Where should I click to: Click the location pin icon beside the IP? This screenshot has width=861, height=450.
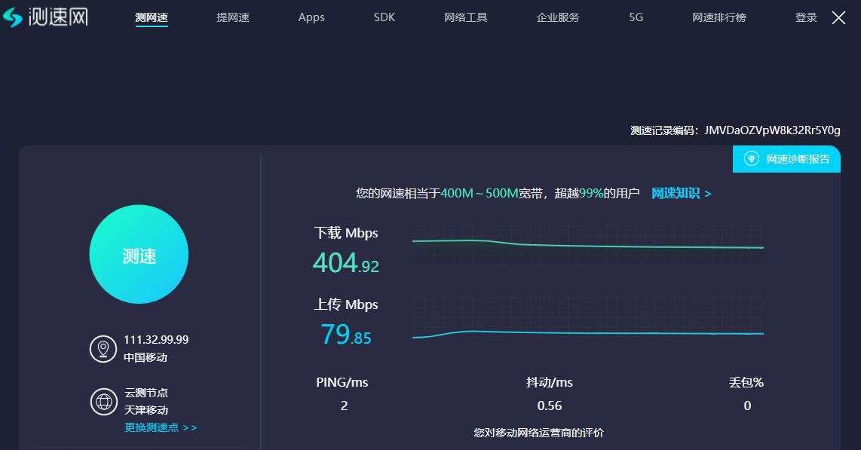[103, 348]
